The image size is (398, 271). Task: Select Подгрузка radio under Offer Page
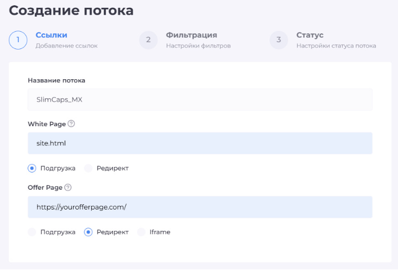(x=32, y=232)
